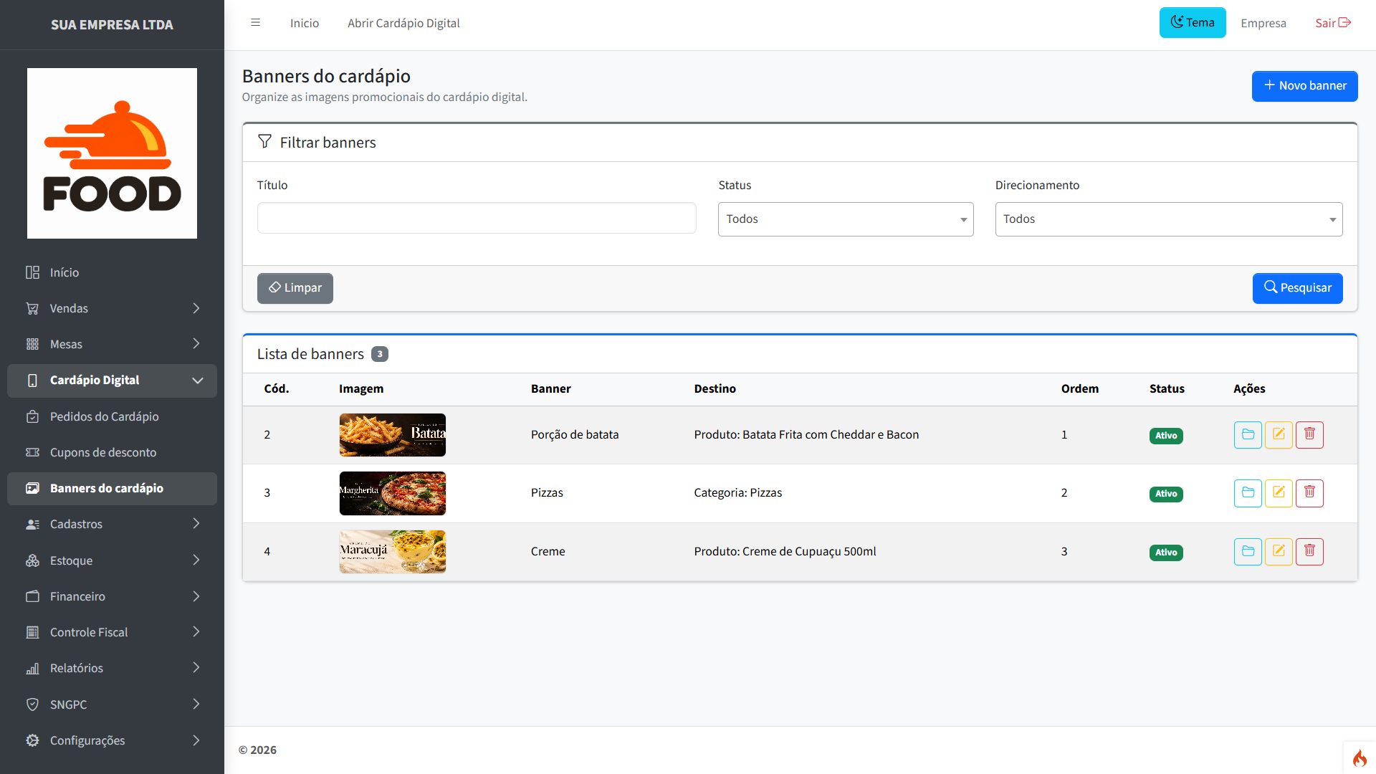Expand the Mesas sidebar menu

coord(112,345)
